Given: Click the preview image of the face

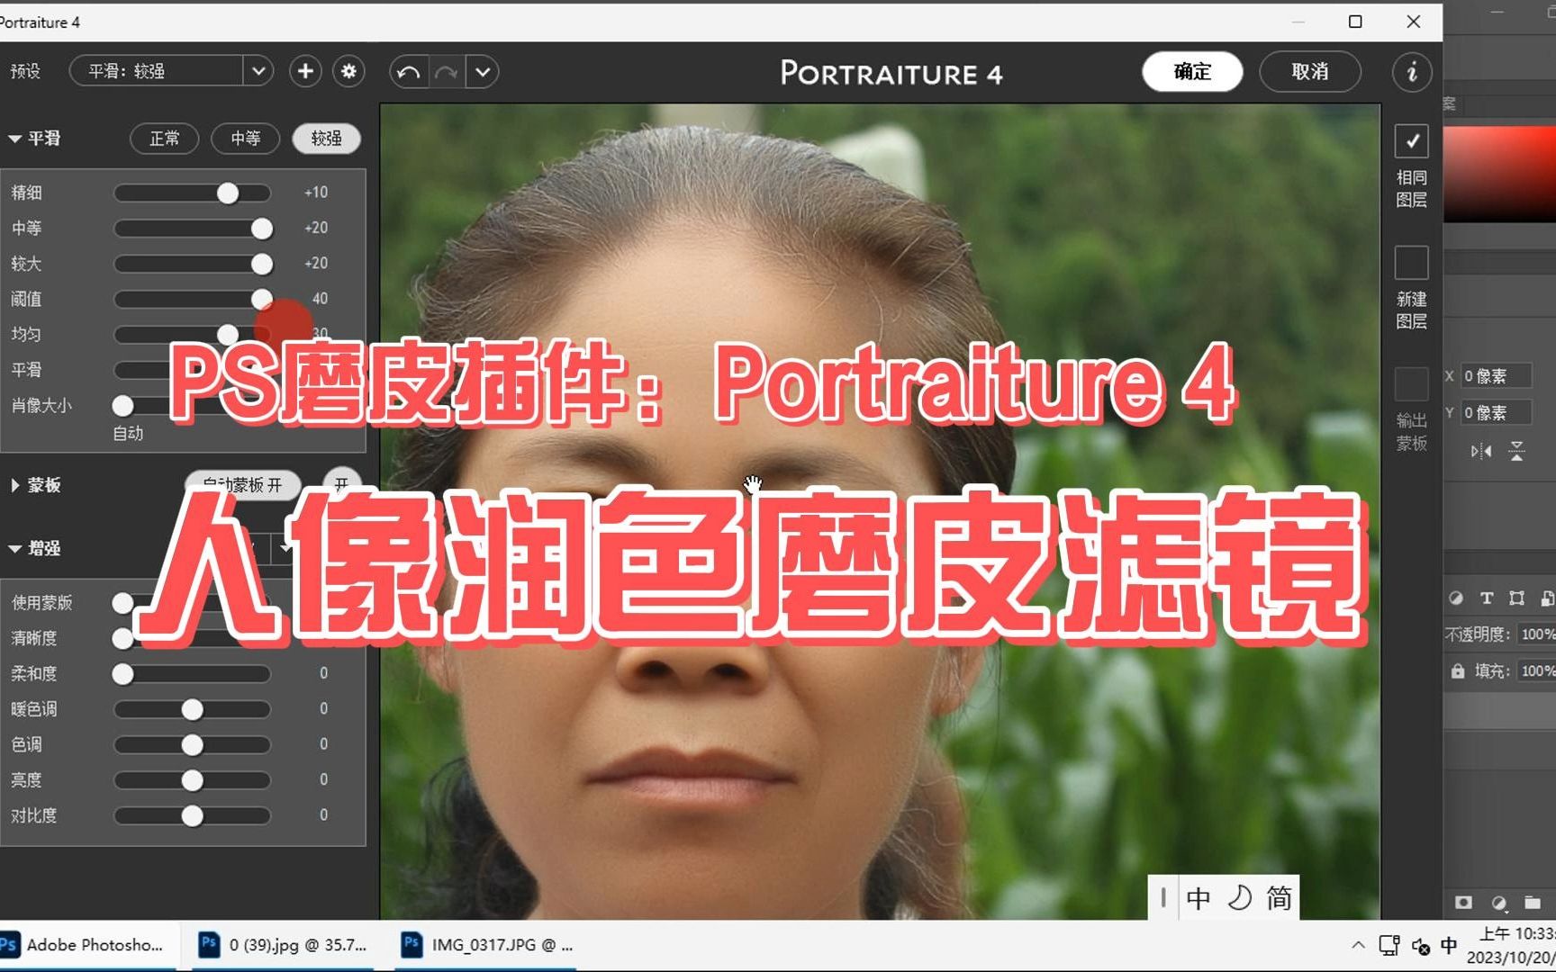Looking at the screenshot, I should [880, 511].
